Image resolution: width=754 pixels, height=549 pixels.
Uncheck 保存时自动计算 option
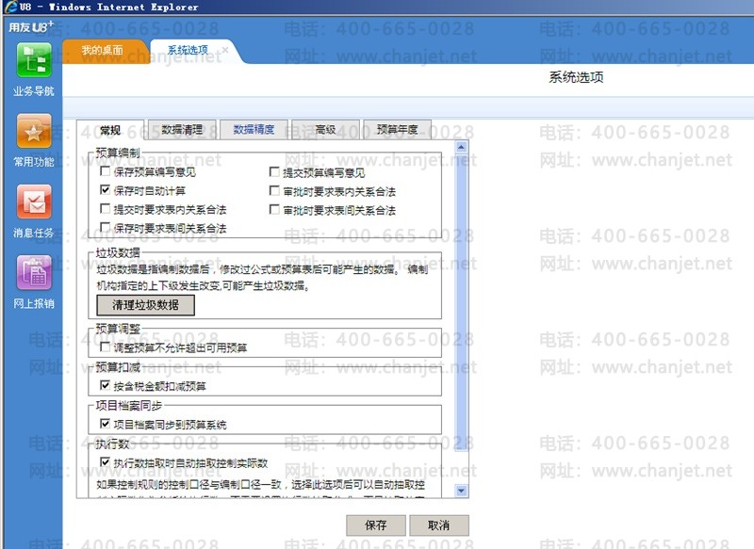[x=106, y=191]
